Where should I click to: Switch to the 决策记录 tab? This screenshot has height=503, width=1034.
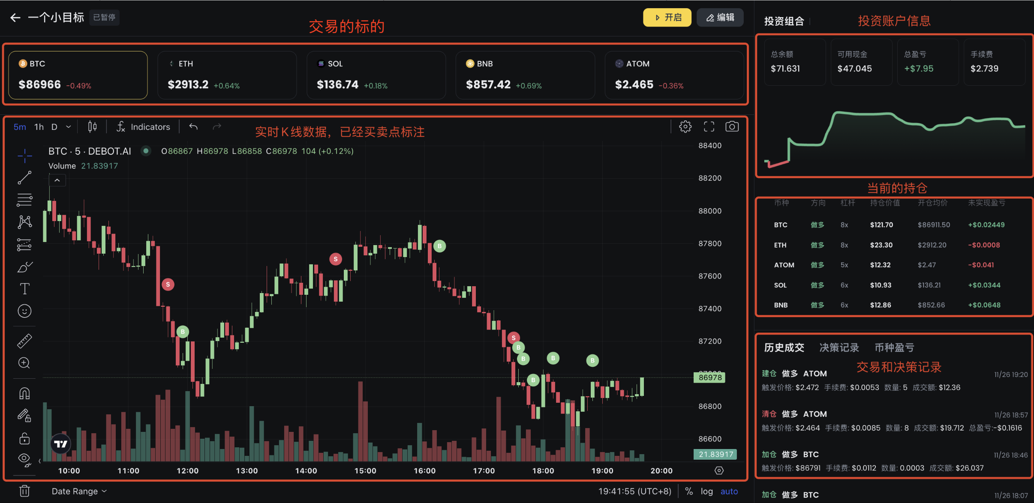pyautogui.click(x=839, y=347)
